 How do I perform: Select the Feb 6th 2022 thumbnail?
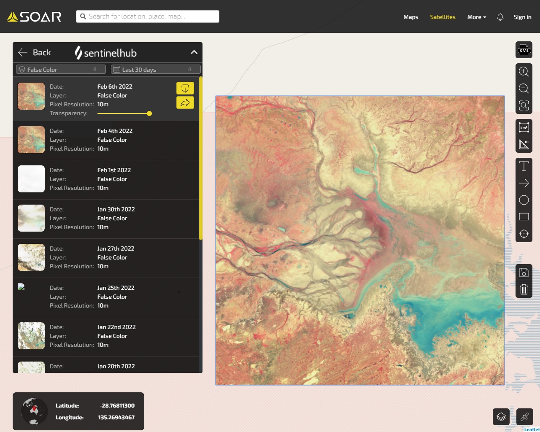(x=31, y=96)
